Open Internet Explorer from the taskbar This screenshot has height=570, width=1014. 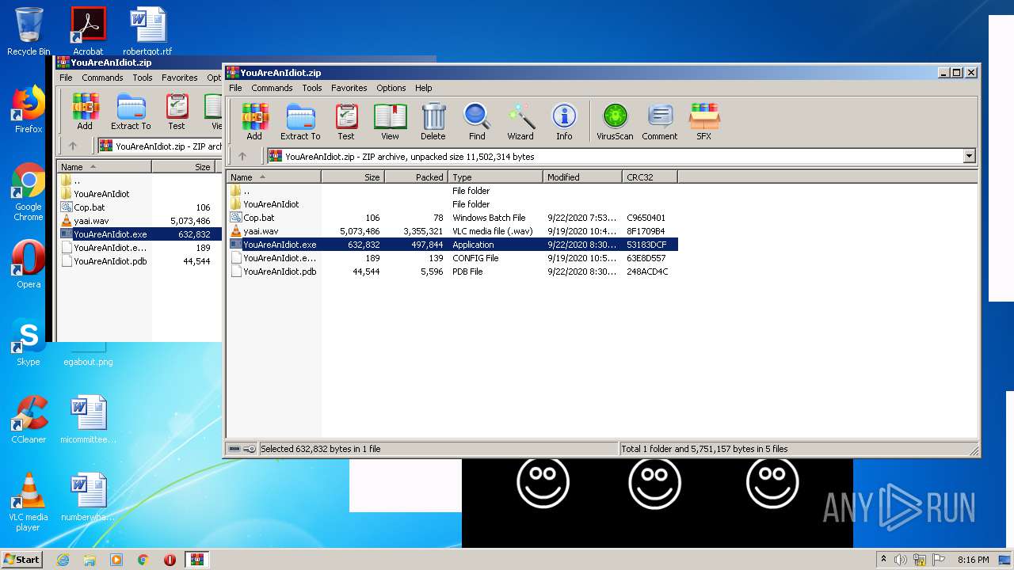tap(63, 560)
